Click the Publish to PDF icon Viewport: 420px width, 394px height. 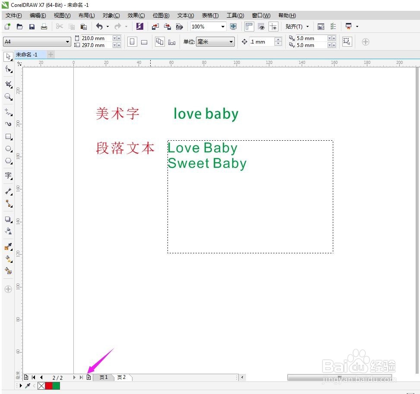(x=180, y=26)
